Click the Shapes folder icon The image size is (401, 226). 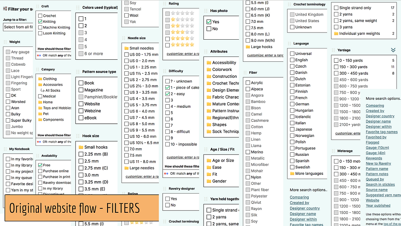coord(209,125)
